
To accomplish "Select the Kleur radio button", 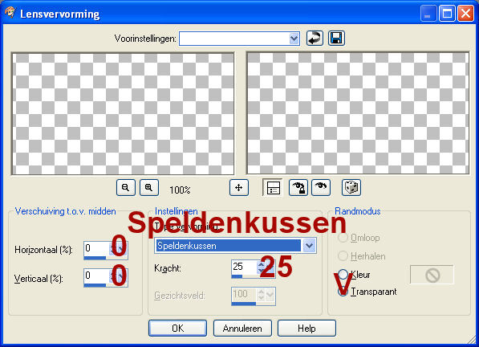I will (x=343, y=274).
